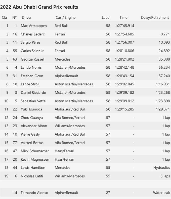Click the Time column header
The image size is (171, 199).
pyautogui.click(x=123, y=18)
